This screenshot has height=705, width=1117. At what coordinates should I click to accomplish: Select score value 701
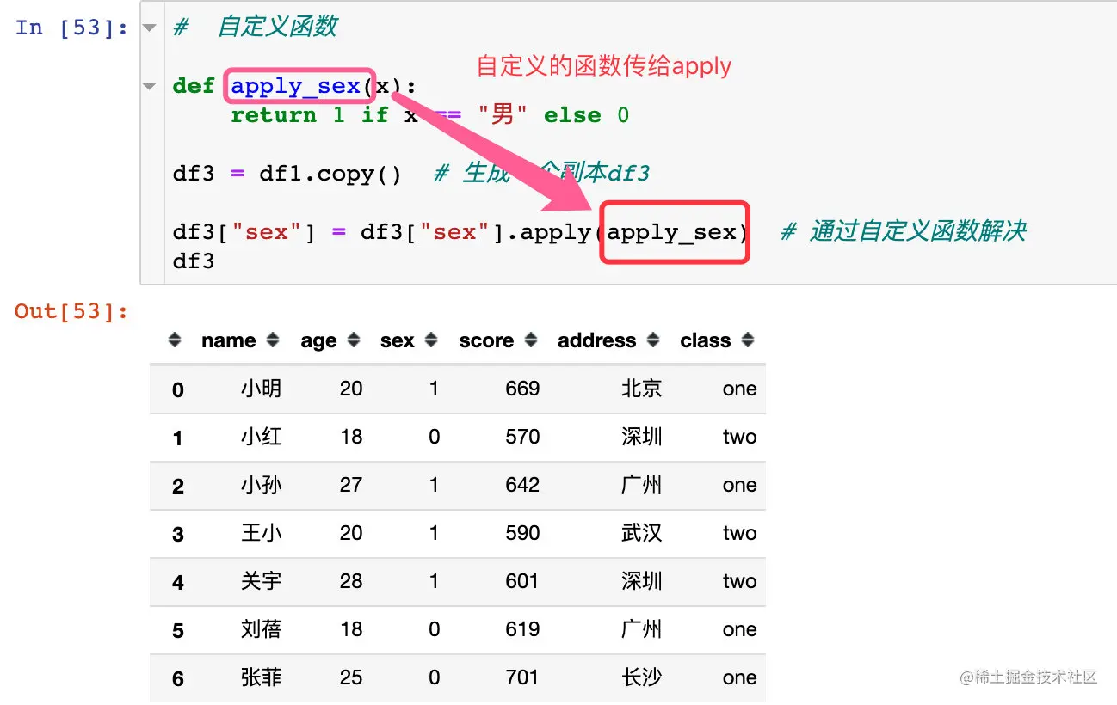(522, 677)
